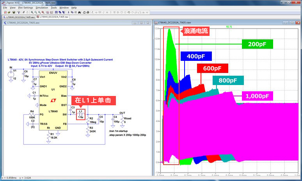Click the Cut scissors icon
Image resolution: width=302 pixels, height=181 pixels.
pos(68,12)
